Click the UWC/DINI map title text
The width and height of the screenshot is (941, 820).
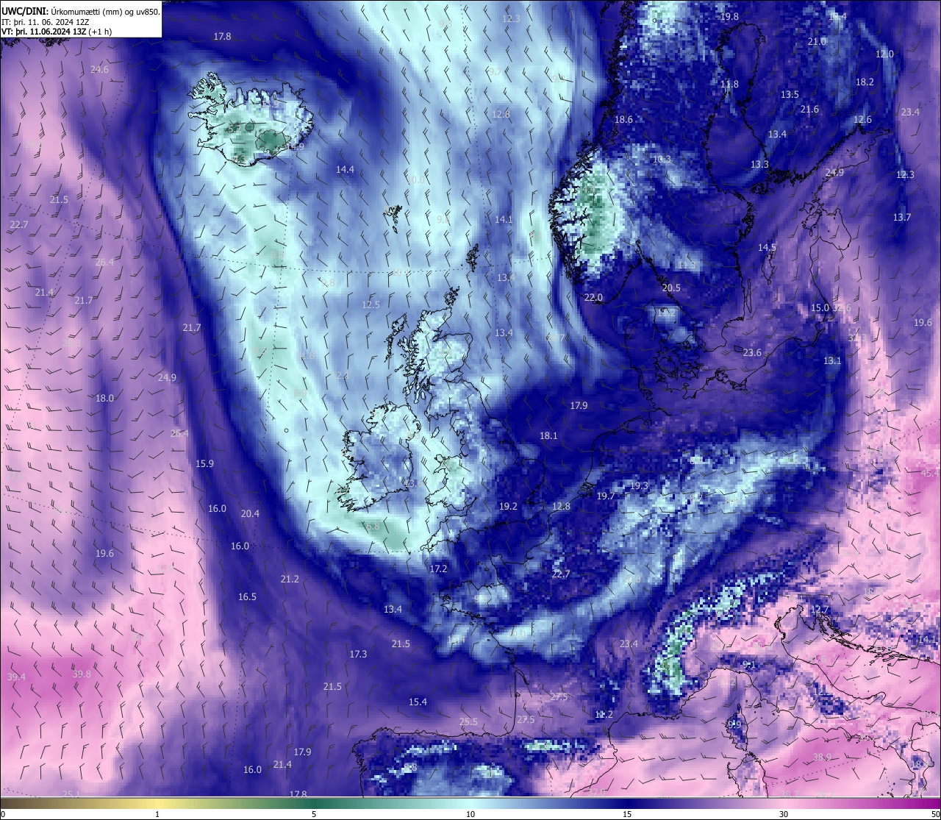81,12
